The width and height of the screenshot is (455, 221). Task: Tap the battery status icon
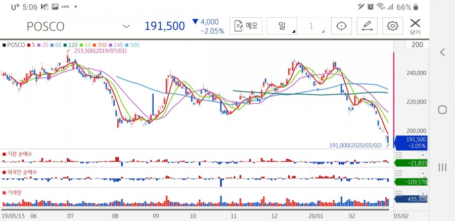point(416,7)
